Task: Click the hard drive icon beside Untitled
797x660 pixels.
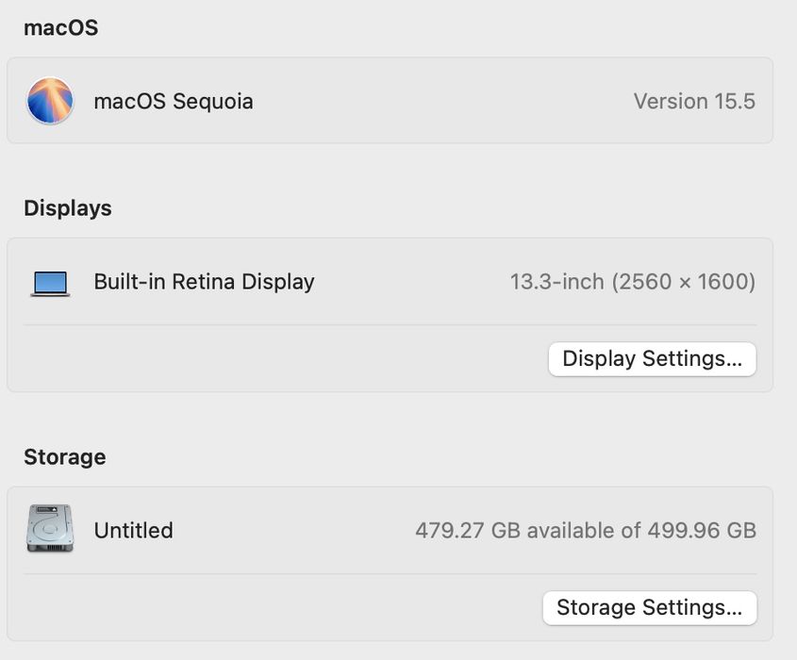Action: pos(50,529)
